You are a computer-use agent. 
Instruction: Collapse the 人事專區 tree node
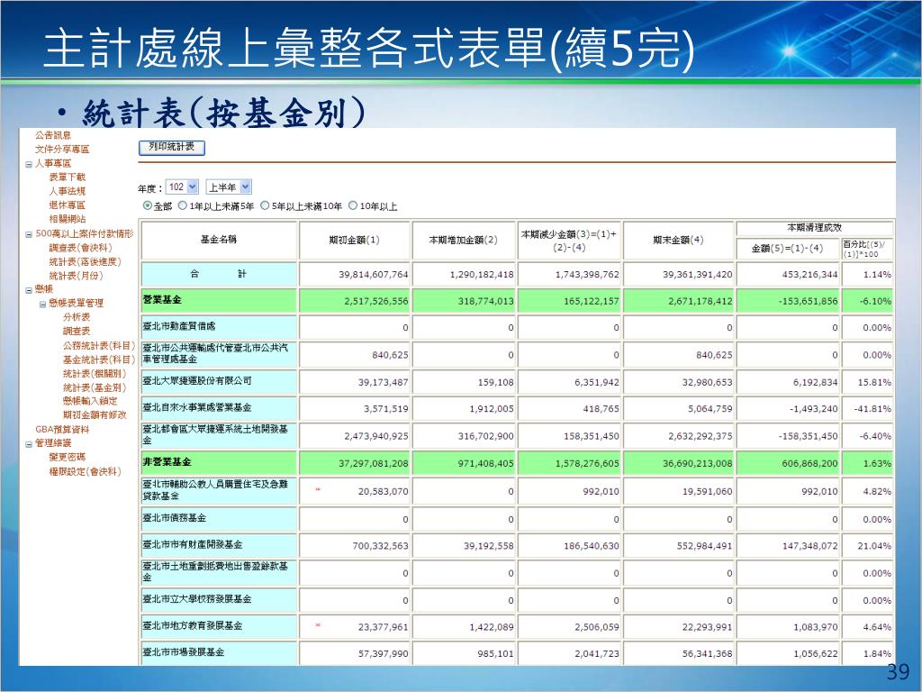28,164
